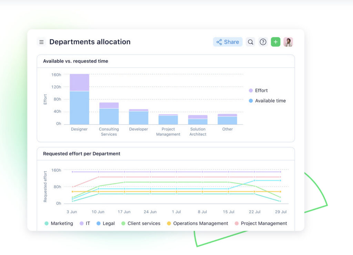Open search with magnifier icon

tap(250, 42)
